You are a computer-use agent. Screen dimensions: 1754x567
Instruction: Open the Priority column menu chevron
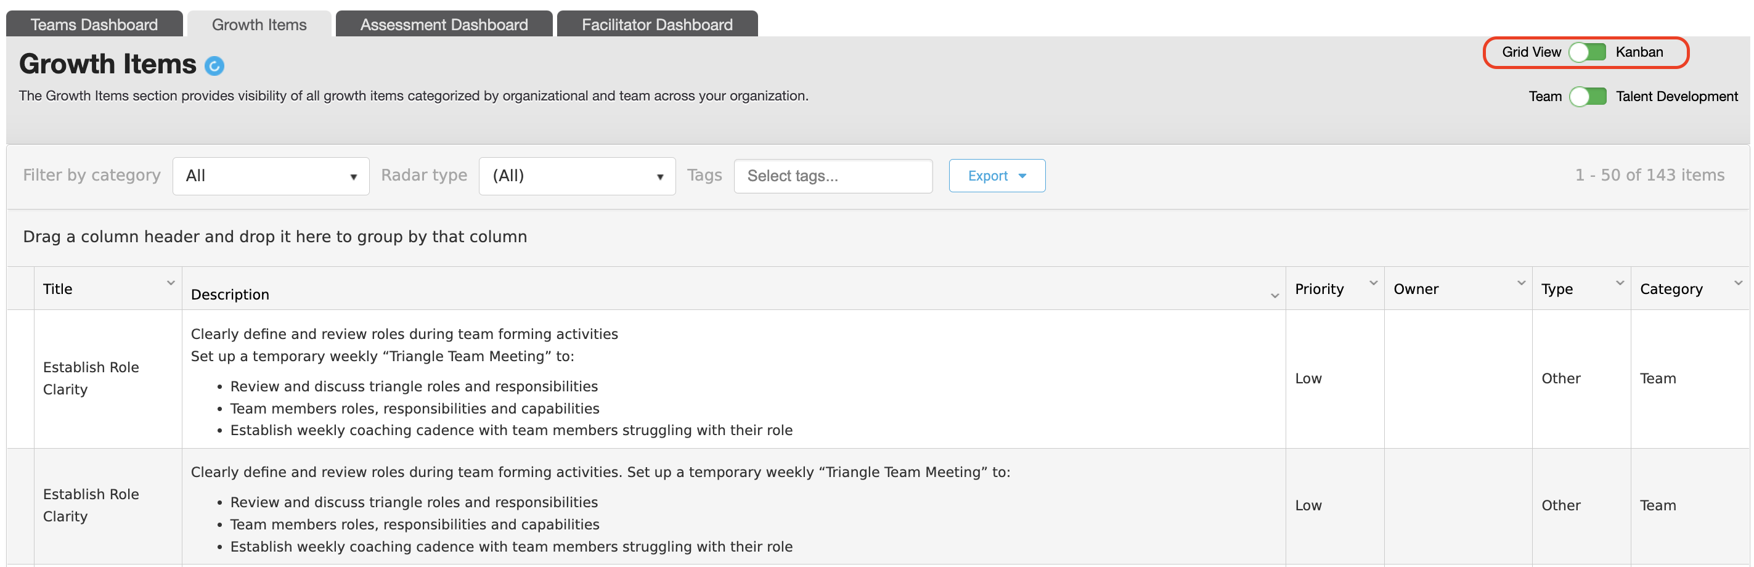(x=1373, y=282)
